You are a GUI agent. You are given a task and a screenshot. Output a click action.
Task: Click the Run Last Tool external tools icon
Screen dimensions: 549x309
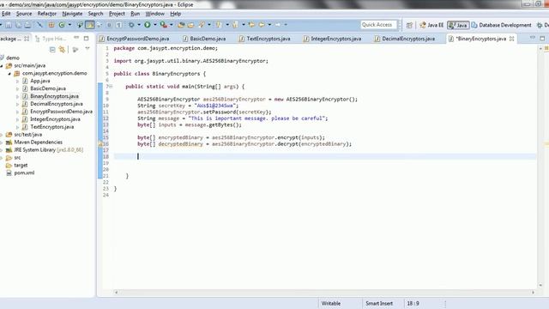click(x=163, y=25)
